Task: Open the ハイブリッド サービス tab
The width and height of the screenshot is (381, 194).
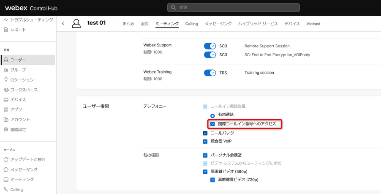Action: pos(258,24)
